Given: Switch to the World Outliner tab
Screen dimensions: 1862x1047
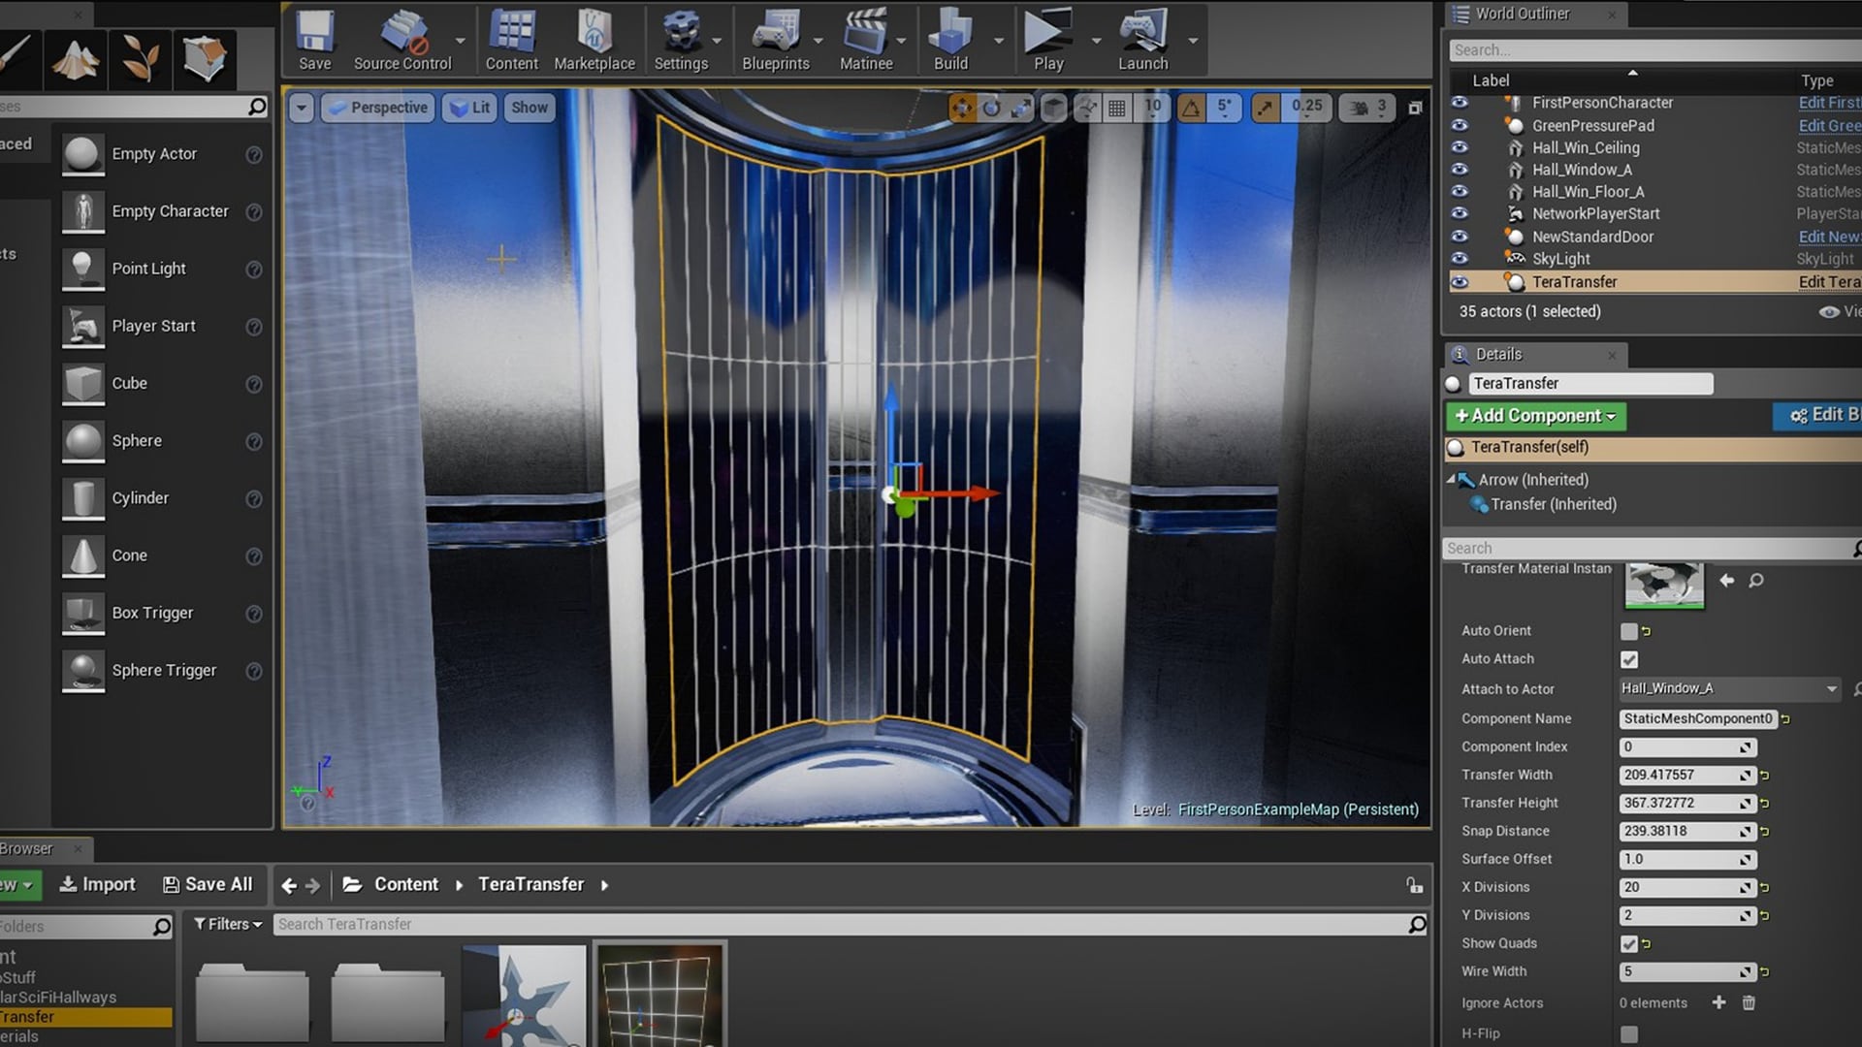Looking at the screenshot, I should coord(1533,14).
